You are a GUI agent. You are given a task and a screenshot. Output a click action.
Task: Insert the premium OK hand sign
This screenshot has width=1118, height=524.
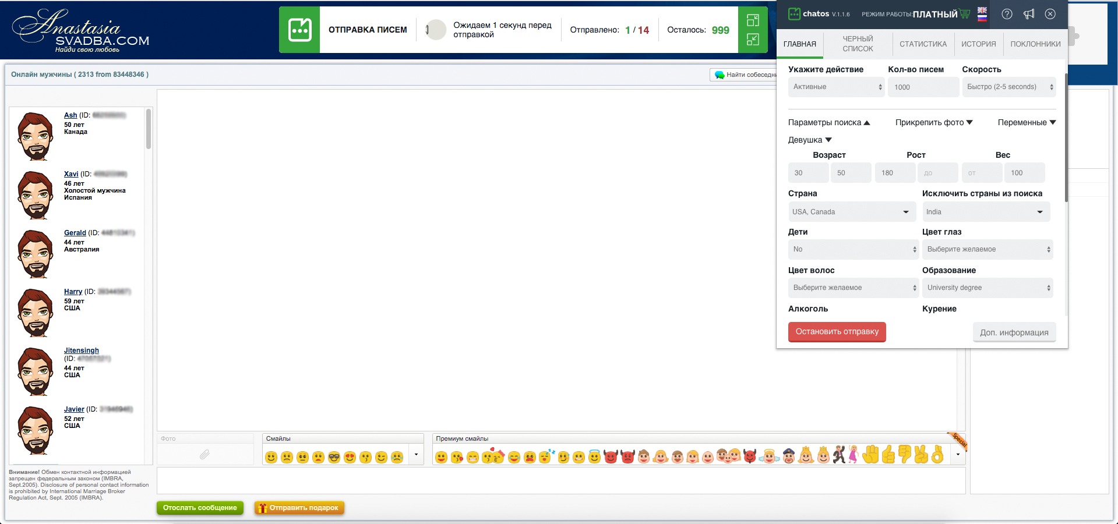pyautogui.click(x=937, y=454)
